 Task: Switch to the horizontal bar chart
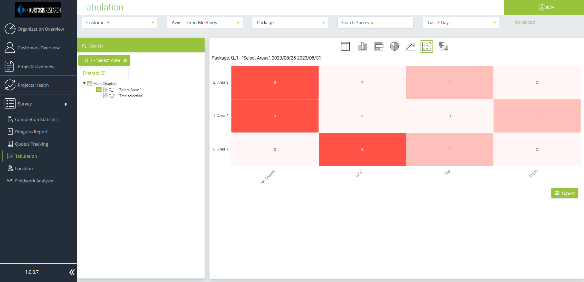pos(378,46)
